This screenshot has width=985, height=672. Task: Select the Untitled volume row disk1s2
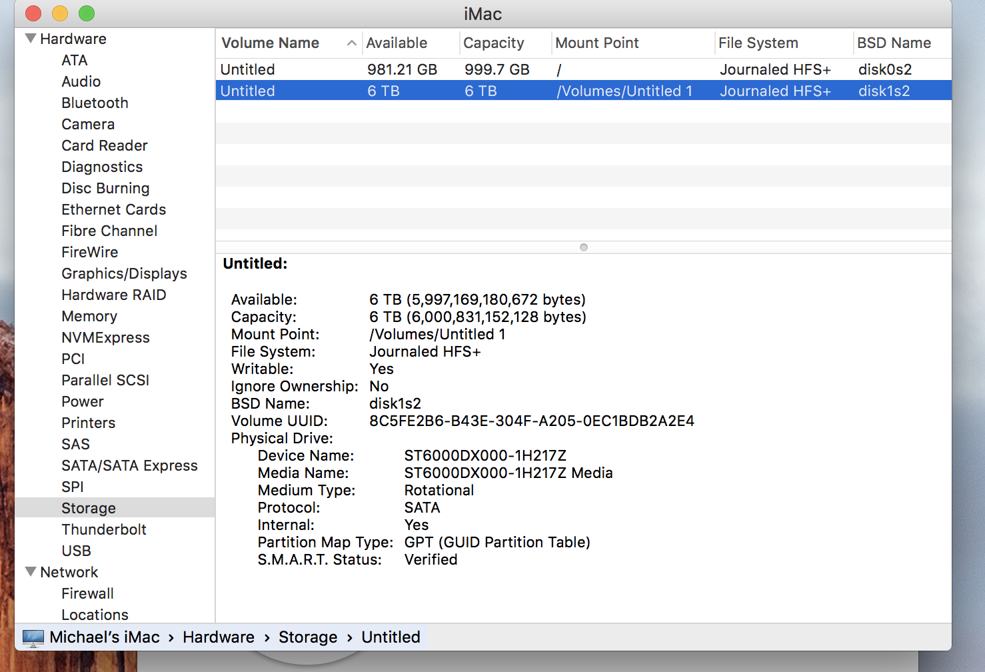coord(584,91)
